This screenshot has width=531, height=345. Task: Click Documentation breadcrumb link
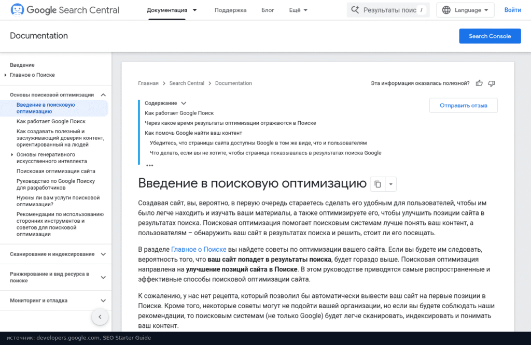(233, 83)
